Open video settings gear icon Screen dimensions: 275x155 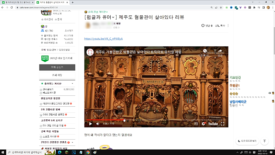[203, 123]
